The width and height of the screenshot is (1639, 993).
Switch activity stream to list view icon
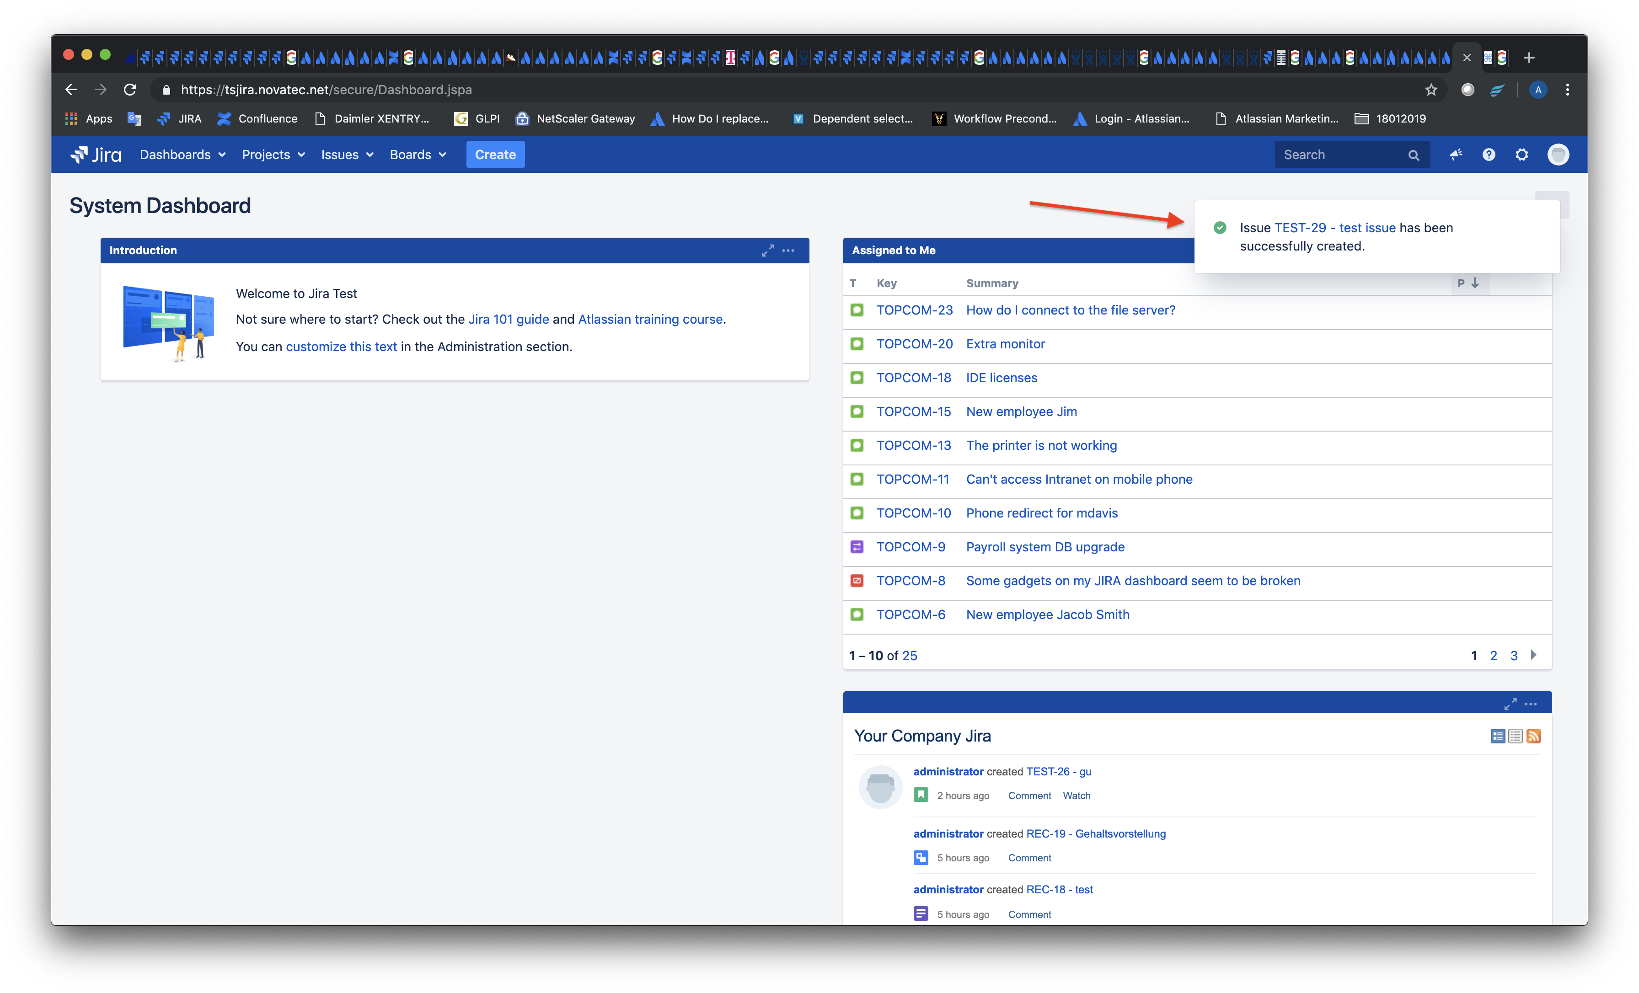click(x=1515, y=736)
